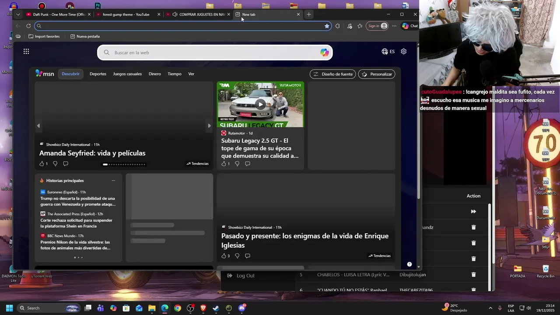
Task: Select the Deportes MSN tab
Action: pos(98,74)
